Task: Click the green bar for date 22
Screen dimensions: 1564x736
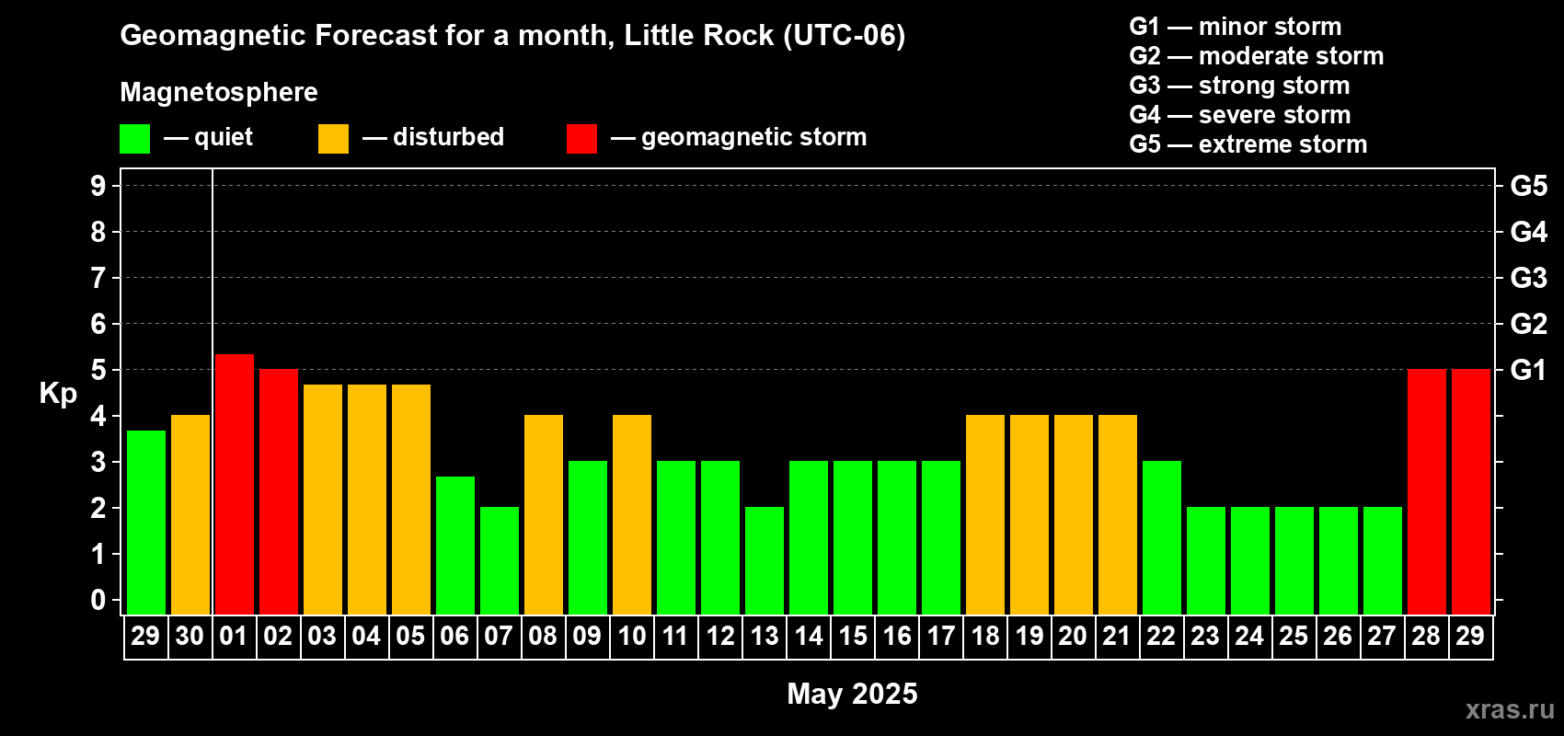Action: coord(1162,537)
